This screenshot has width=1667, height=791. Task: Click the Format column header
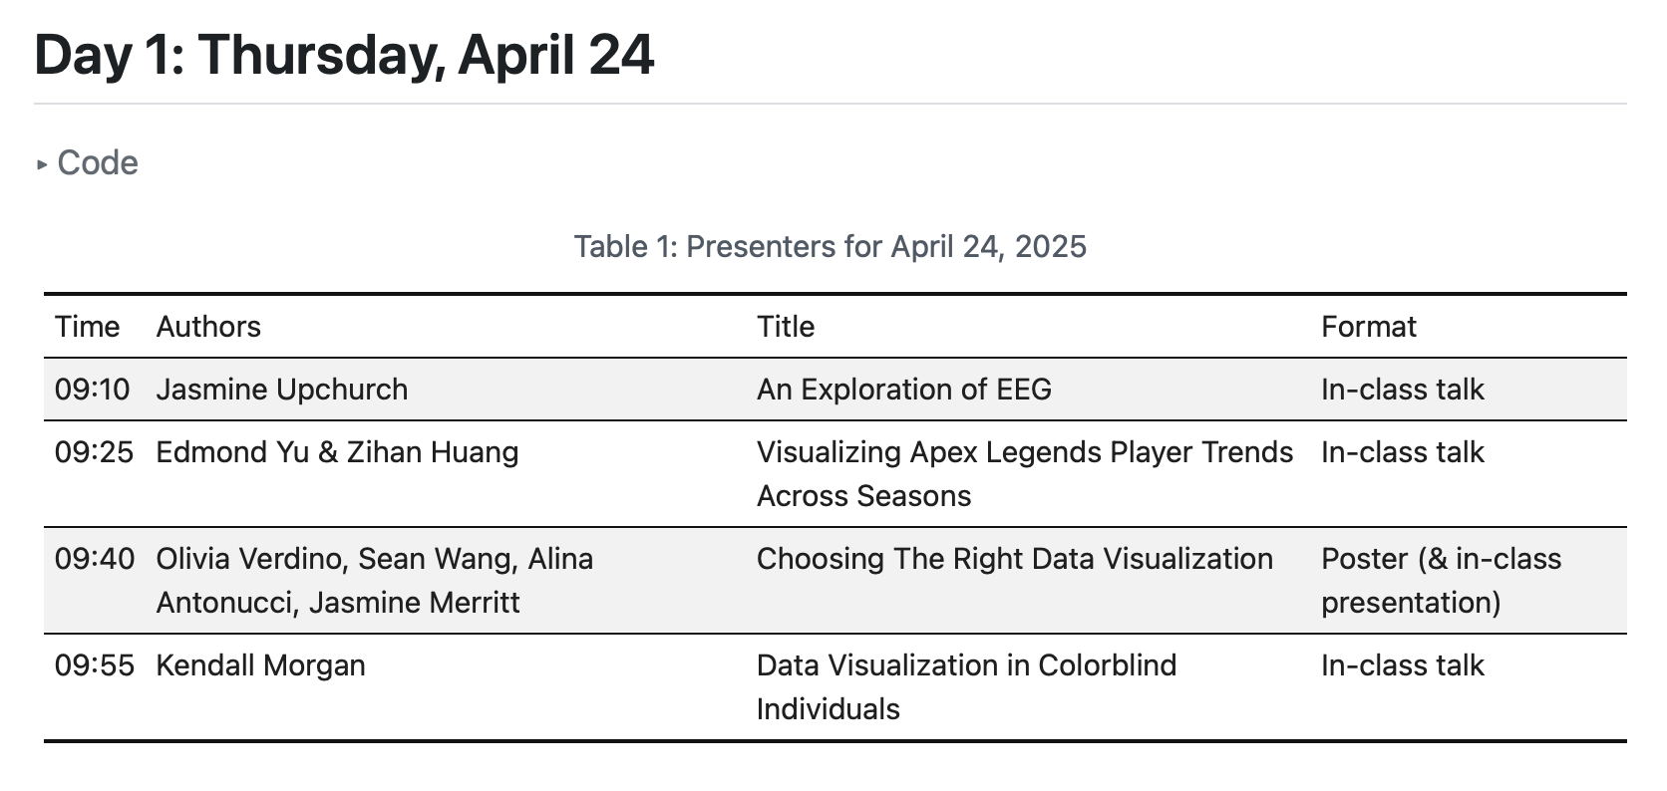[1368, 327]
